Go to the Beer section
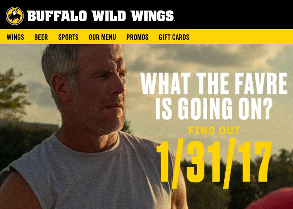293x209 pixels. coord(41,37)
